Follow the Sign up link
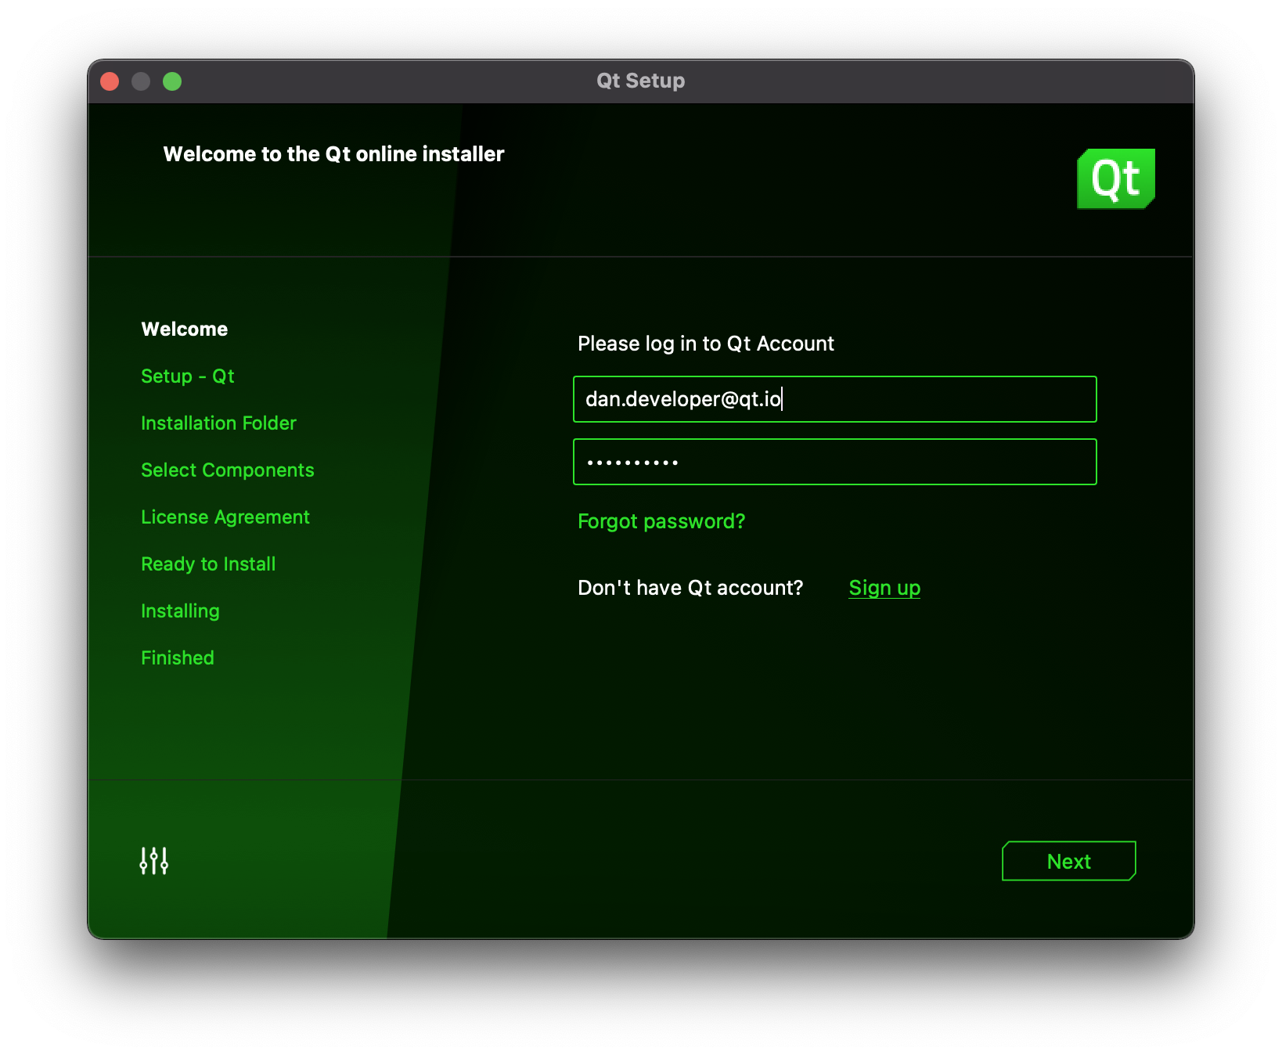 point(884,588)
